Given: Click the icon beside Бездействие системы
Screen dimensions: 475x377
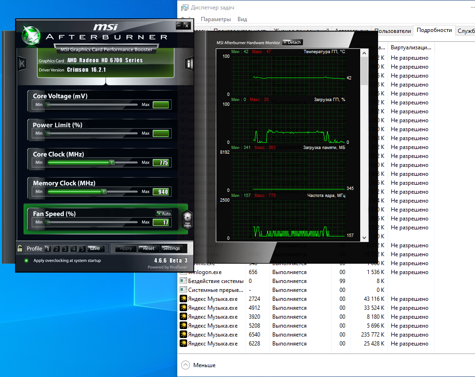Looking at the screenshot, I should (x=183, y=281).
